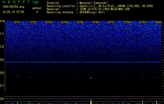Click the 0752 time marker

(x=33, y=22)
